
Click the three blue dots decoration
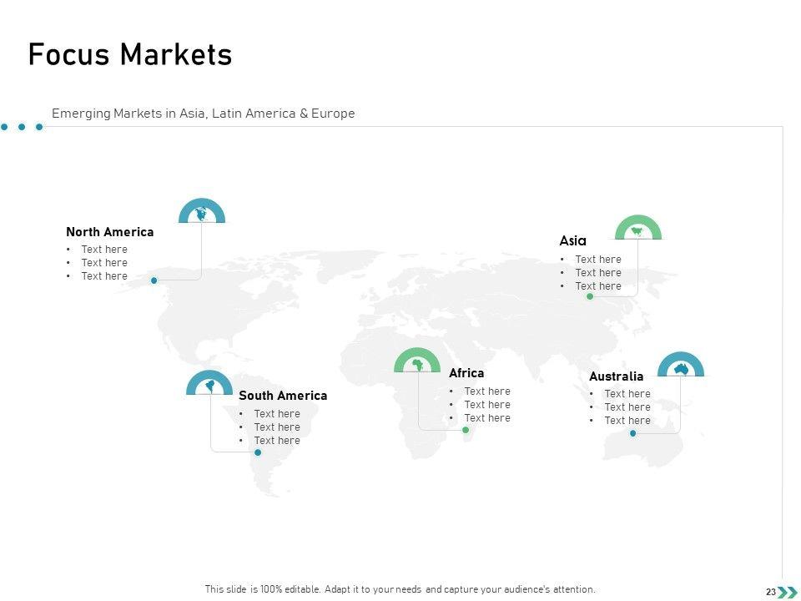[x=22, y=127]
